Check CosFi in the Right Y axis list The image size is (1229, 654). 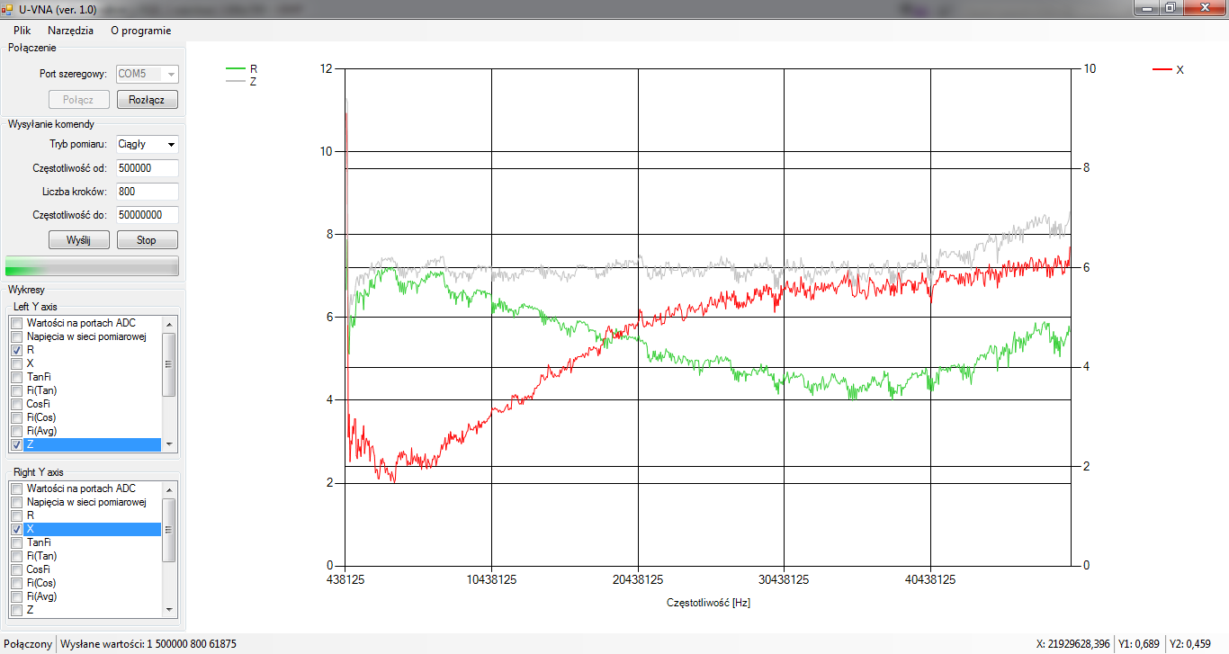pos(16,569)
